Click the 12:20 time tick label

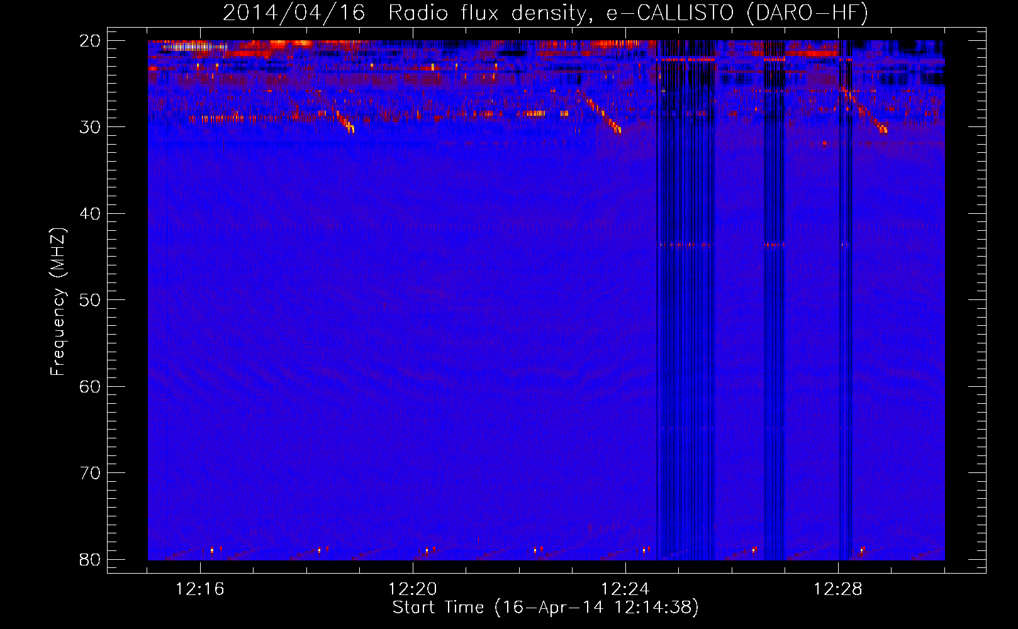[413, 589]
